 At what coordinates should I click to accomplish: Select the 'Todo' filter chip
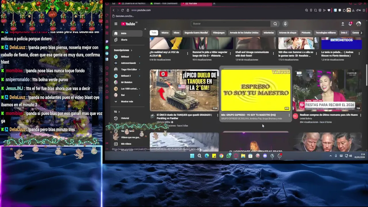pos(154,33)
